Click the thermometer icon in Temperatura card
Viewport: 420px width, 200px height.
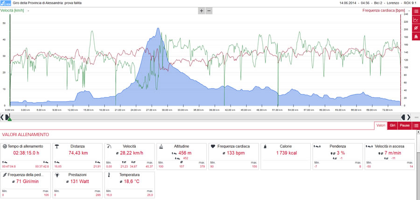click(109, 174)
